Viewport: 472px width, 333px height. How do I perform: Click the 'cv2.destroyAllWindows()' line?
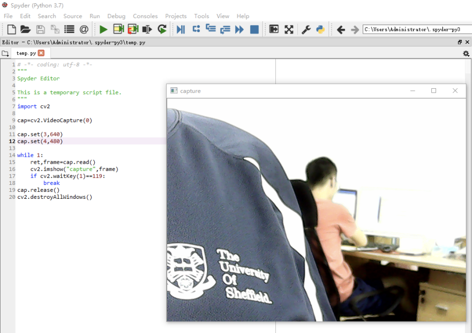coord(55,197)
